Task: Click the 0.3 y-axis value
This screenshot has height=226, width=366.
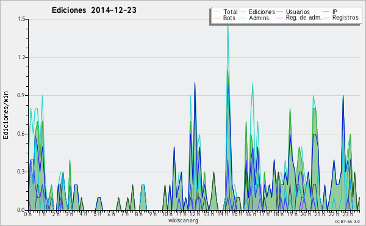Action: click(21, 172)
